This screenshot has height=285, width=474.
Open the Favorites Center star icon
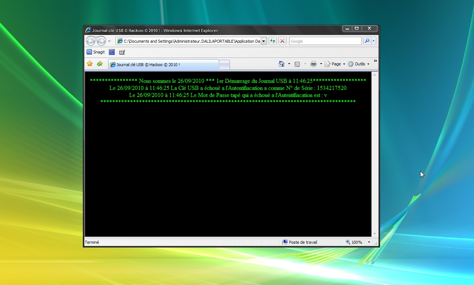[90, 64]
